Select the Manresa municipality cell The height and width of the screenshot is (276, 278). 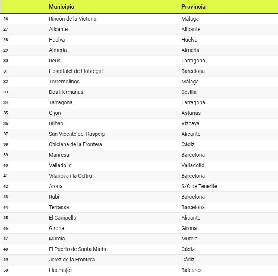[59, 155]
